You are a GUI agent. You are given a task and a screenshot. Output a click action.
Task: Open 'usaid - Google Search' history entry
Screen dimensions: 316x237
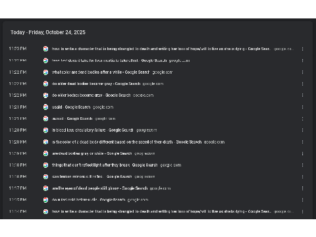pos(71,107)
